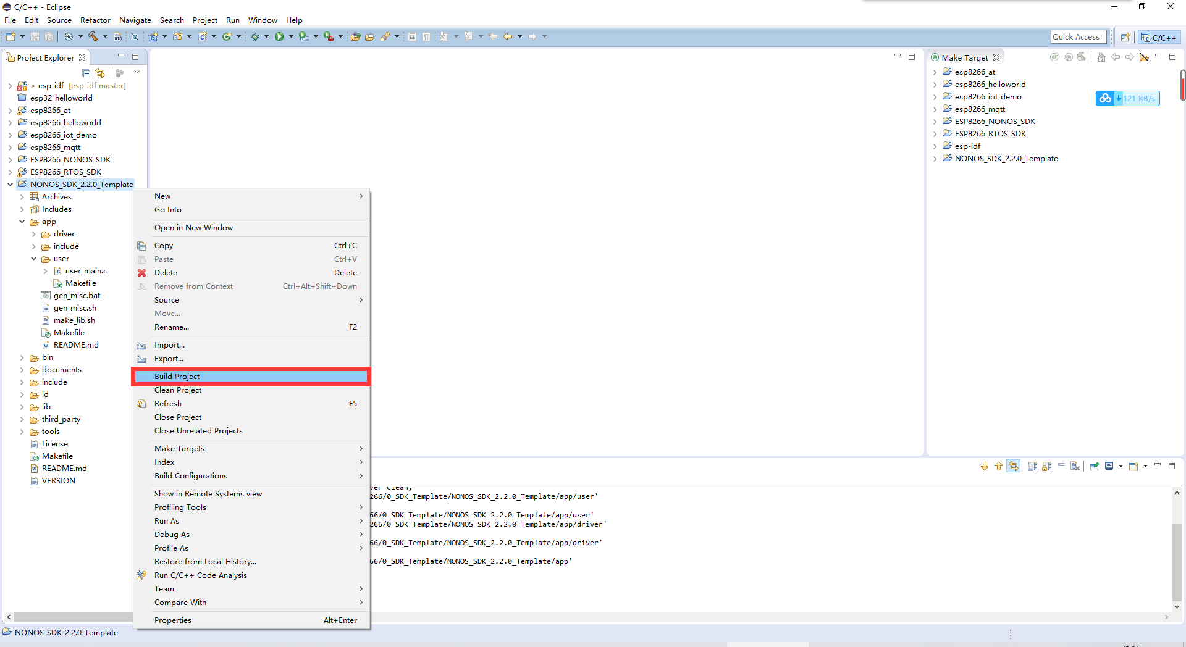Click the 121 KB/s download speed widget

[x=1127, y=98]
